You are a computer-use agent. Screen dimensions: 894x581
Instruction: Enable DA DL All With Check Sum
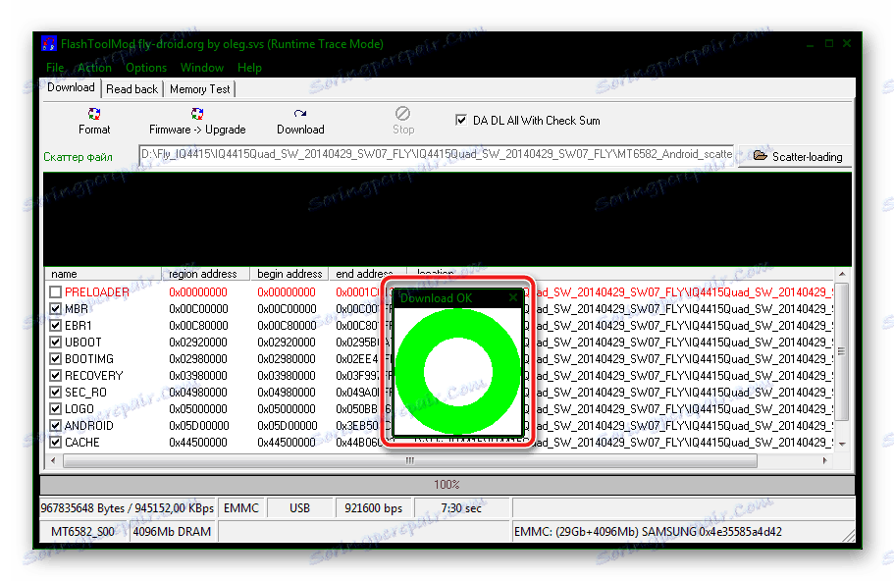click(460, 120)
